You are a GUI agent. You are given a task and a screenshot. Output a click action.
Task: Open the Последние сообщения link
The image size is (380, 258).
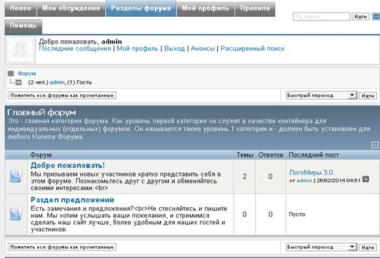coord(75,49)
